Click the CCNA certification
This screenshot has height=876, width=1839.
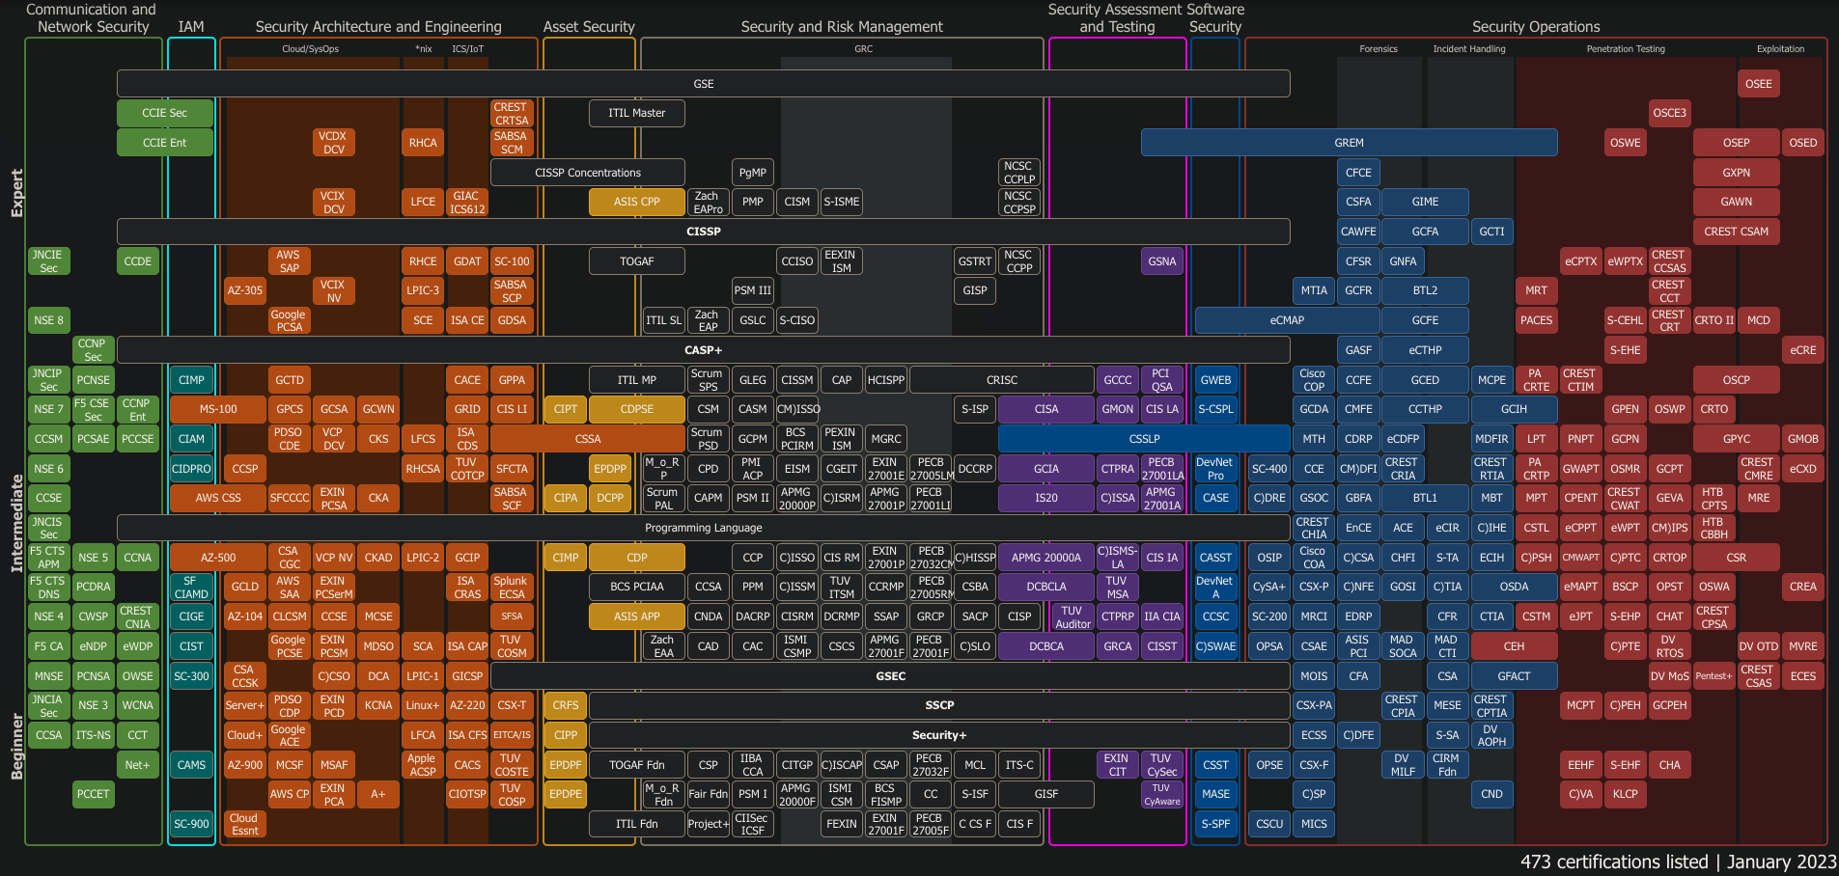138,558
